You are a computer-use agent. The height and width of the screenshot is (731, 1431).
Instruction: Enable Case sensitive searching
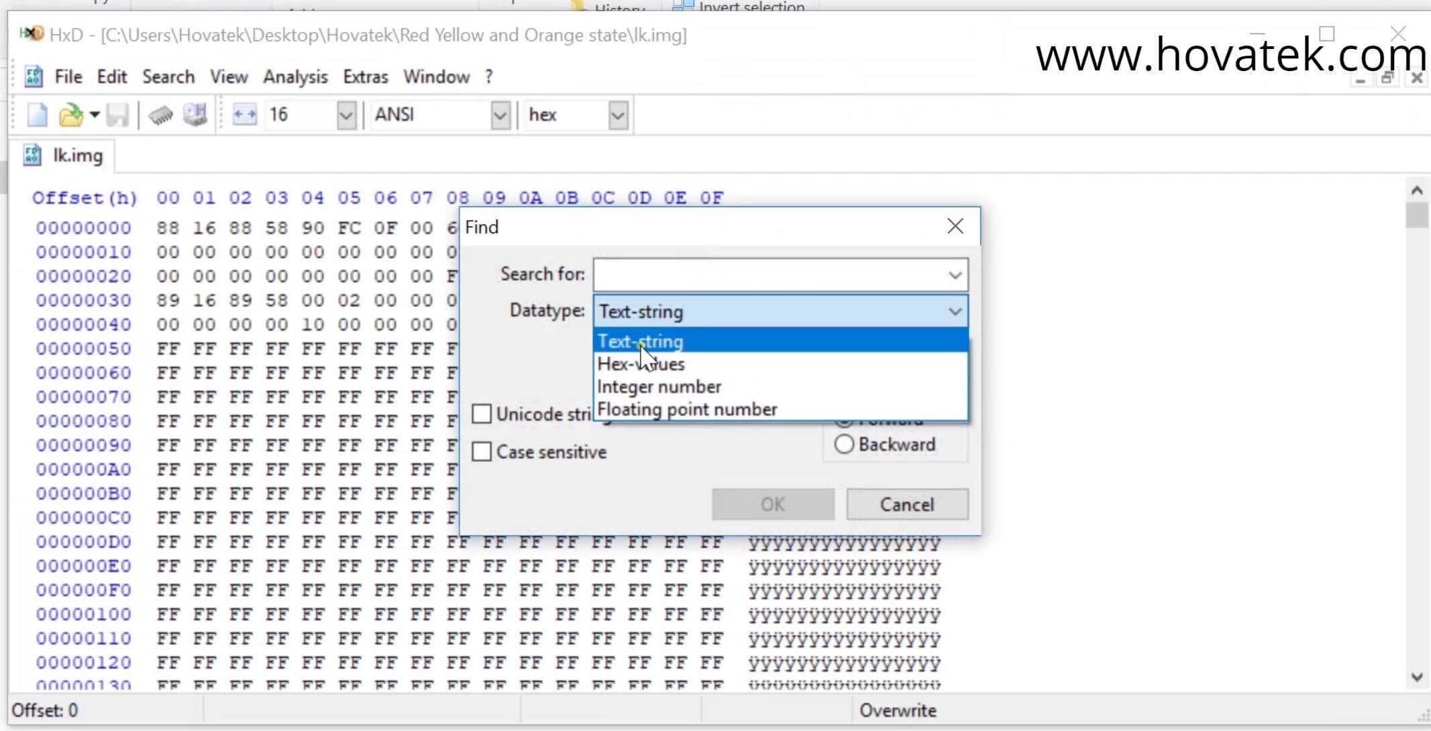(482, 451)
